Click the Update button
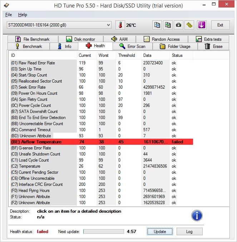Screen dimensions: 237x242 click(160, 232)
